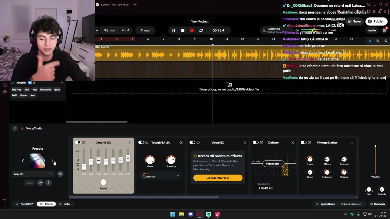
Task: Select the Jazz genre tag
Action: (33, 96)
